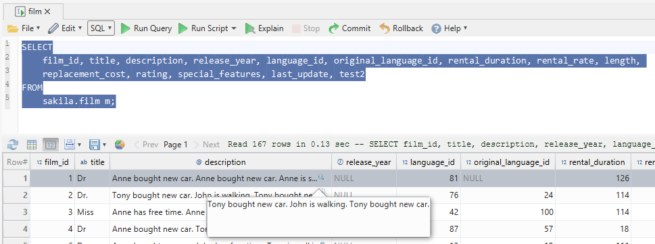Select row number 4 header
Image resolution: width=655 pixels, height=244 pixels.
pos(17,229)
